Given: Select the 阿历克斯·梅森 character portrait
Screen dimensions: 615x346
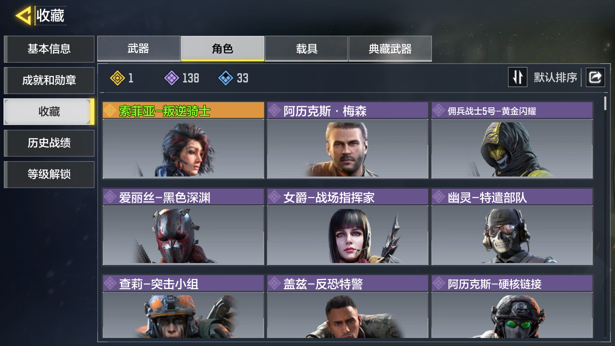Looking at the screenshot, I should [348, 149].
